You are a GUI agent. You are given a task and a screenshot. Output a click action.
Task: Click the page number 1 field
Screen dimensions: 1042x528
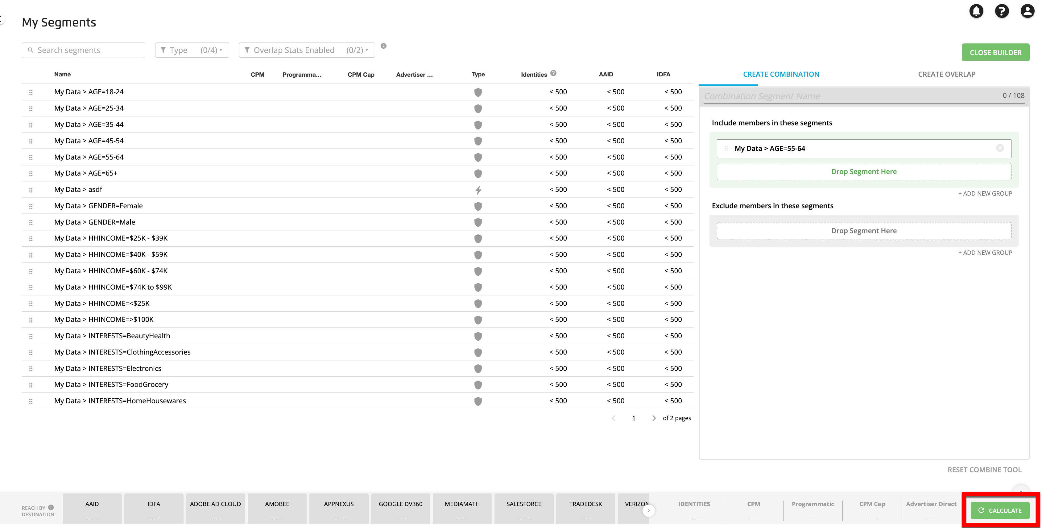point(634,418)
